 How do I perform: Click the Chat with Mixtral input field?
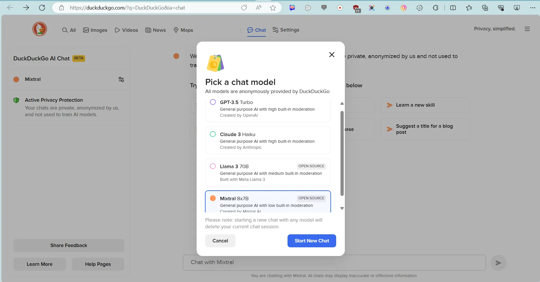pos(334,263)
